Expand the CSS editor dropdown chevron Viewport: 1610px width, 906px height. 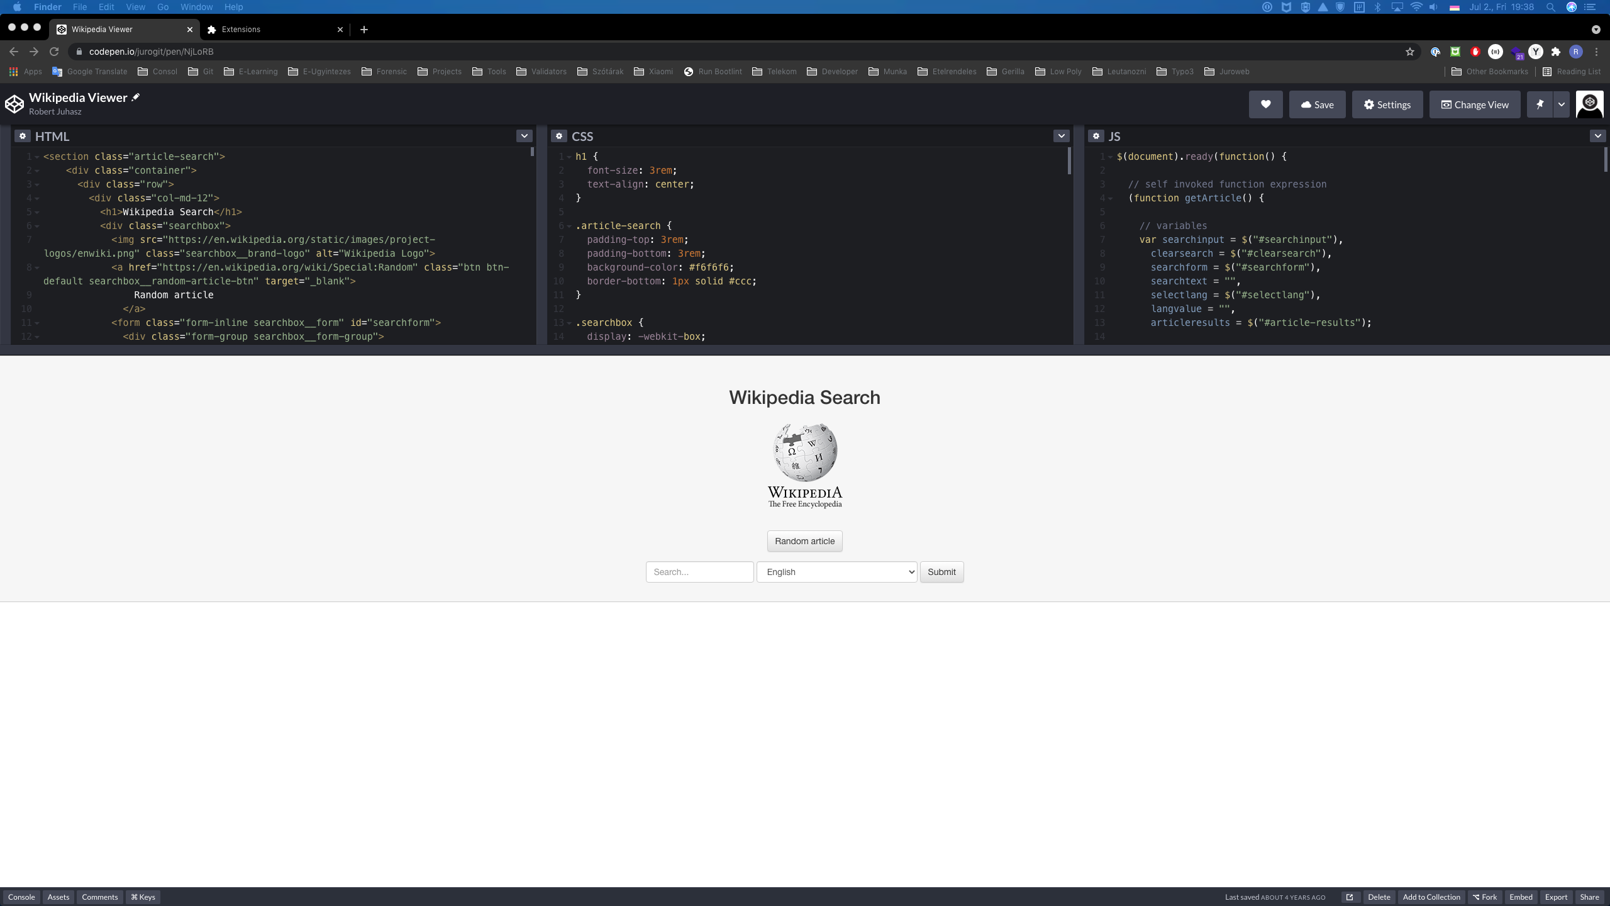pos(1061,136)
